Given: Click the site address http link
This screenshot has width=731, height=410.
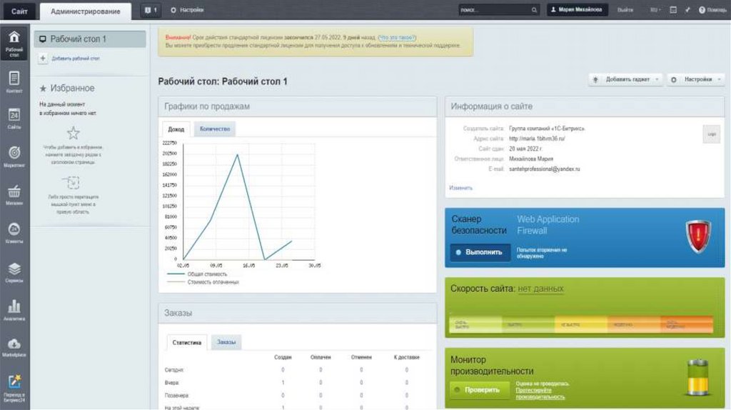Looking at the screenshot, I should (537, 139).
